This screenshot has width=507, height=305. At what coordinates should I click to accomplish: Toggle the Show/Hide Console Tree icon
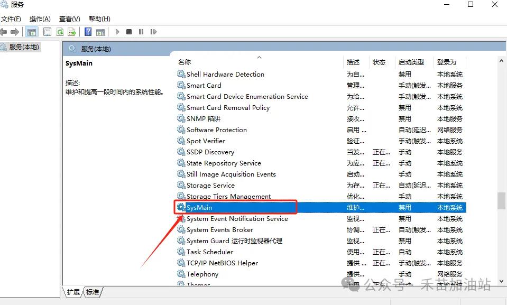point(31,32)
